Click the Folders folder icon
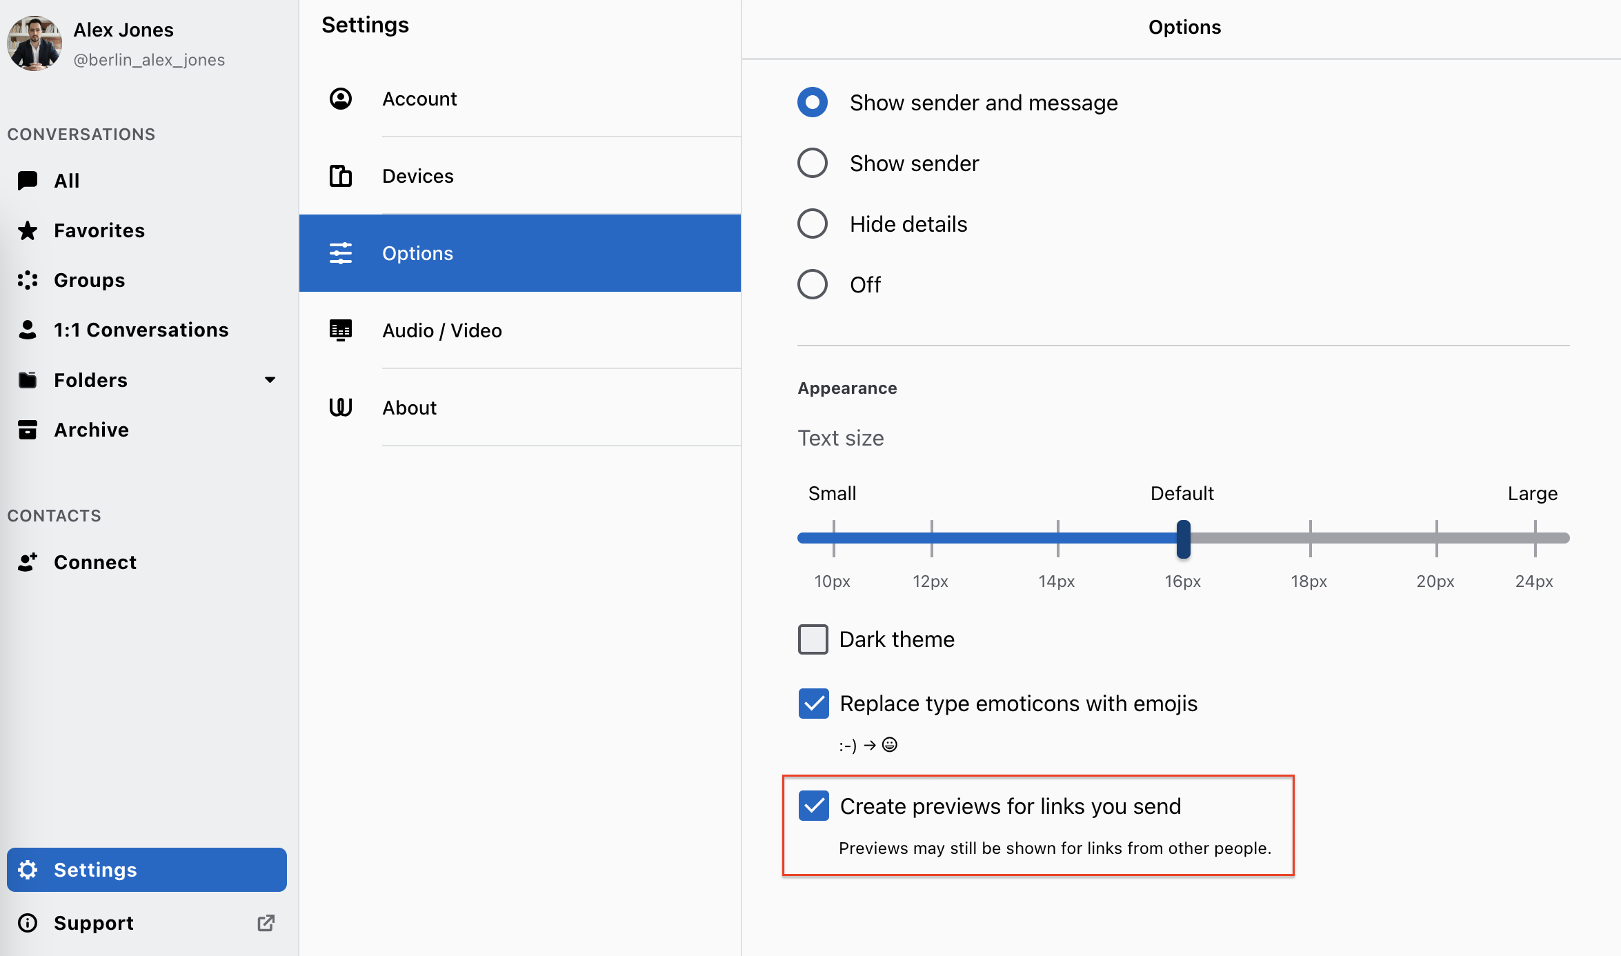The image size is (1621, 956). coord(28,380)
